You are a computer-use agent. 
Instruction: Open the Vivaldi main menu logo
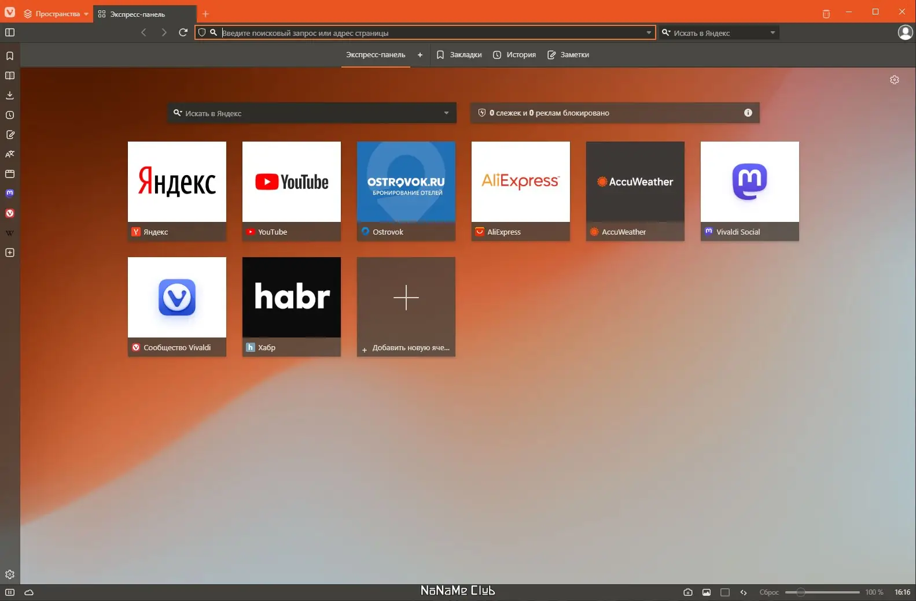(10, 12)
